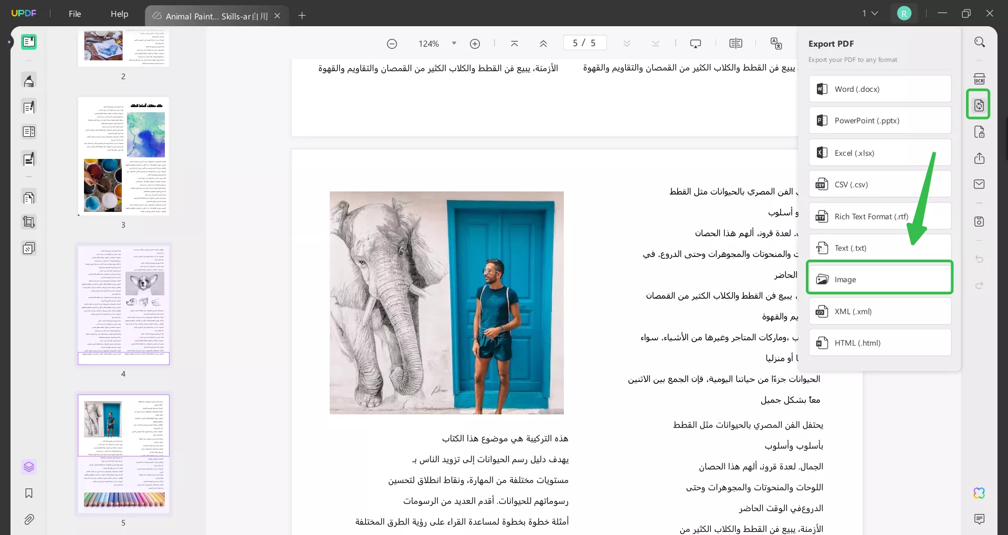
Task: Export PDF as Rich Text Format
Action: click(880, 217)
